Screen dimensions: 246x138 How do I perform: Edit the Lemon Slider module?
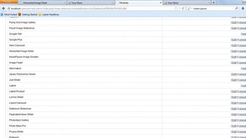pos(234,97)
